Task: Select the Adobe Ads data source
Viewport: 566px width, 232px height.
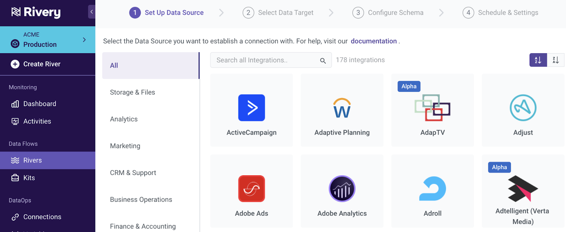Action: [252, 189]
